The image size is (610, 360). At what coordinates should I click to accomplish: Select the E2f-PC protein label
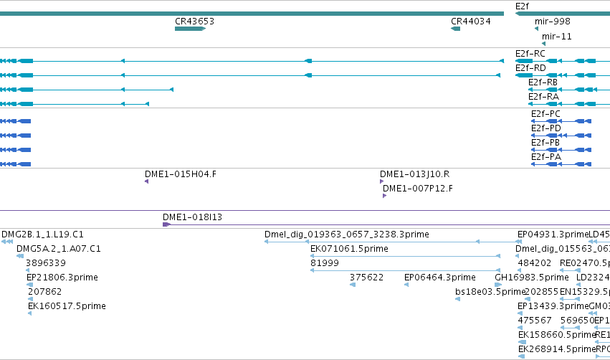point(545,114)
